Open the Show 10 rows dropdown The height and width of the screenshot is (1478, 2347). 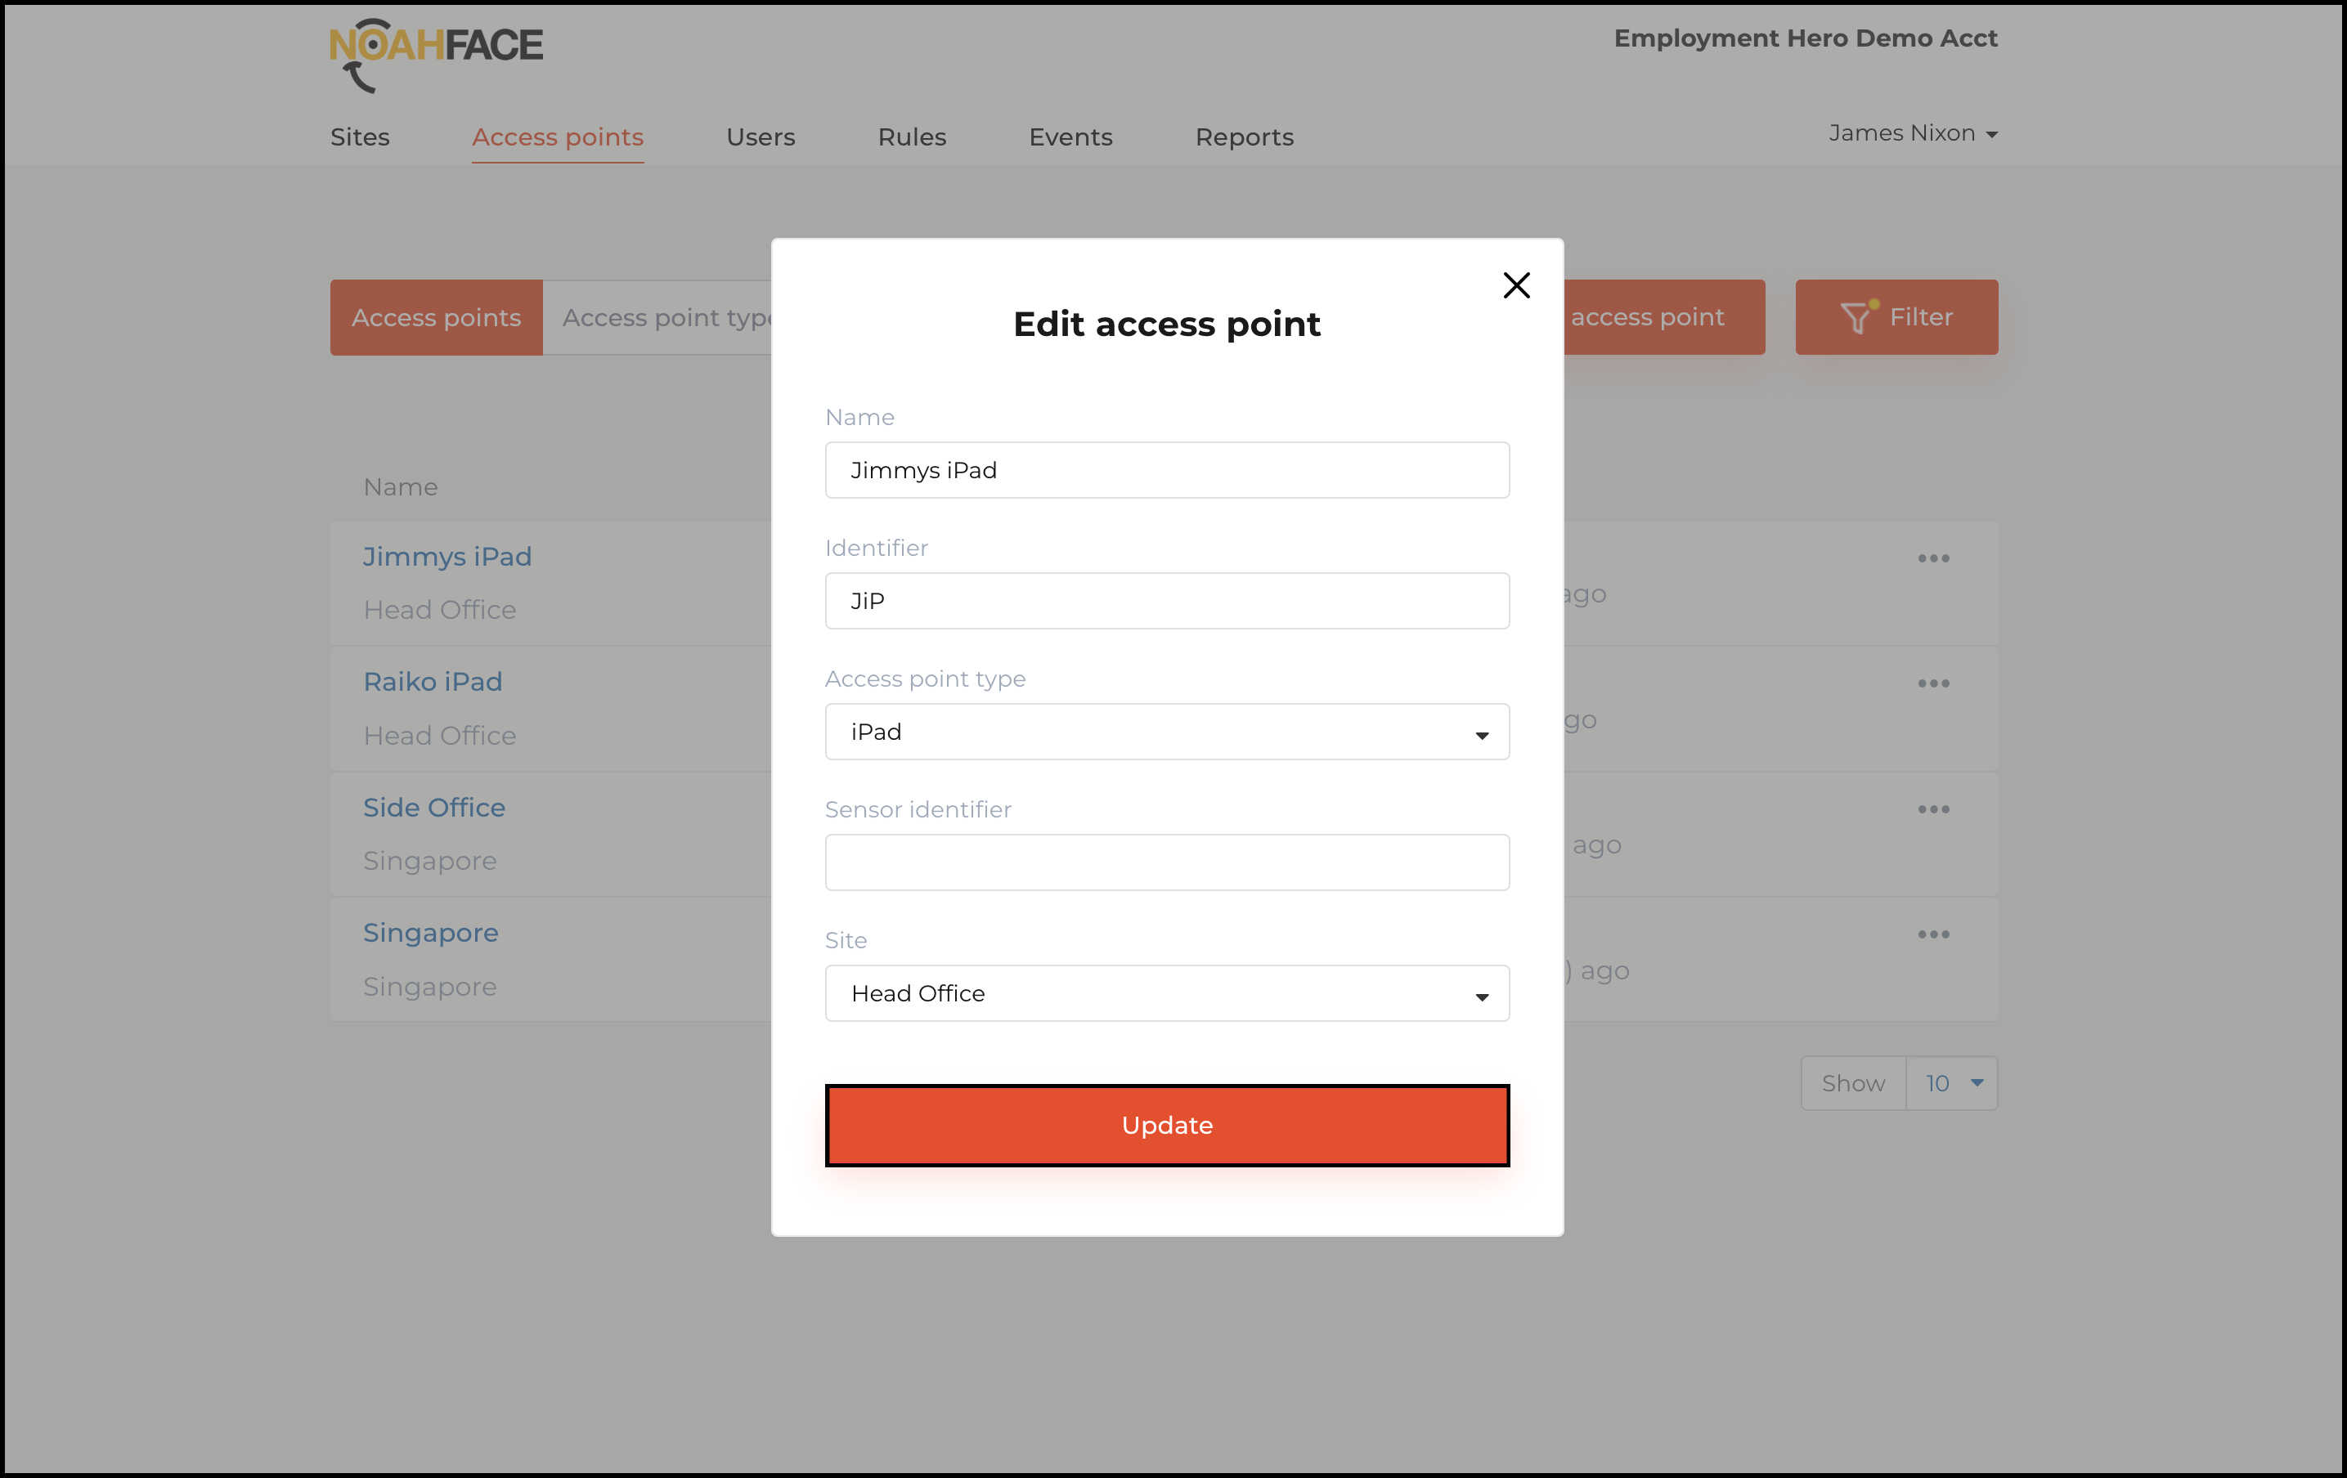coord(1951,1083)
